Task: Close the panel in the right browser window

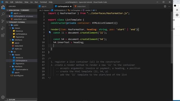Action: click(x=177, y=10)
